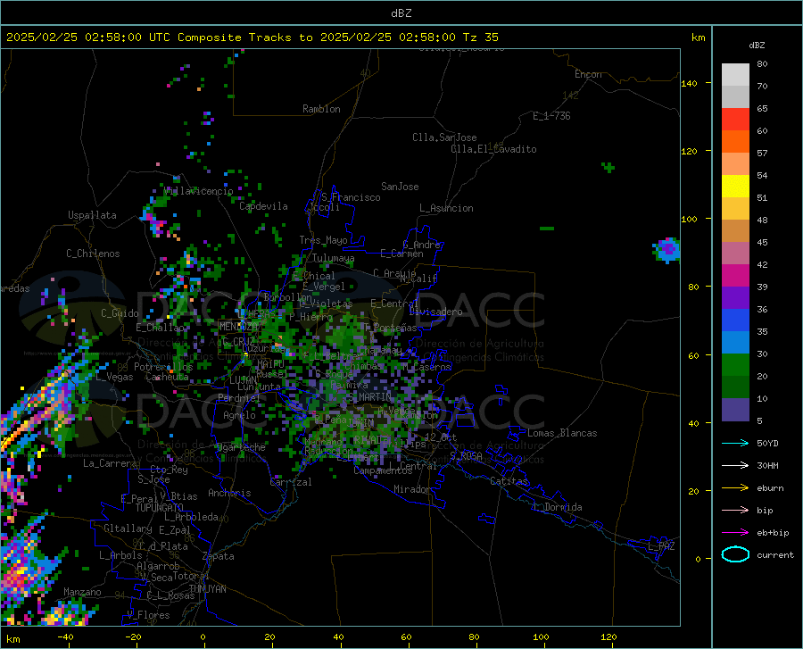This screenshot has width=803, height=649.
Task: Pick the bright green 20-30 dBZ legend band
Action: [x=735, y=365]
